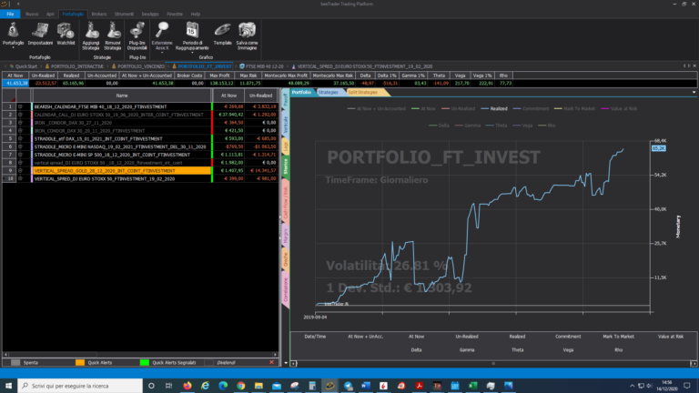Toggle the Realized series in chart legend
Screen dimensions: 699x393
[x=499, y=108]
